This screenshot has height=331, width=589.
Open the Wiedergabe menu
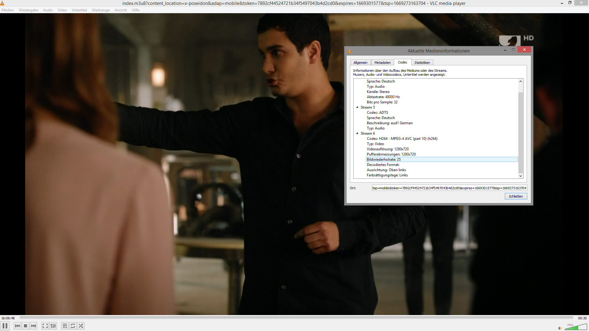tap(28, 10)
